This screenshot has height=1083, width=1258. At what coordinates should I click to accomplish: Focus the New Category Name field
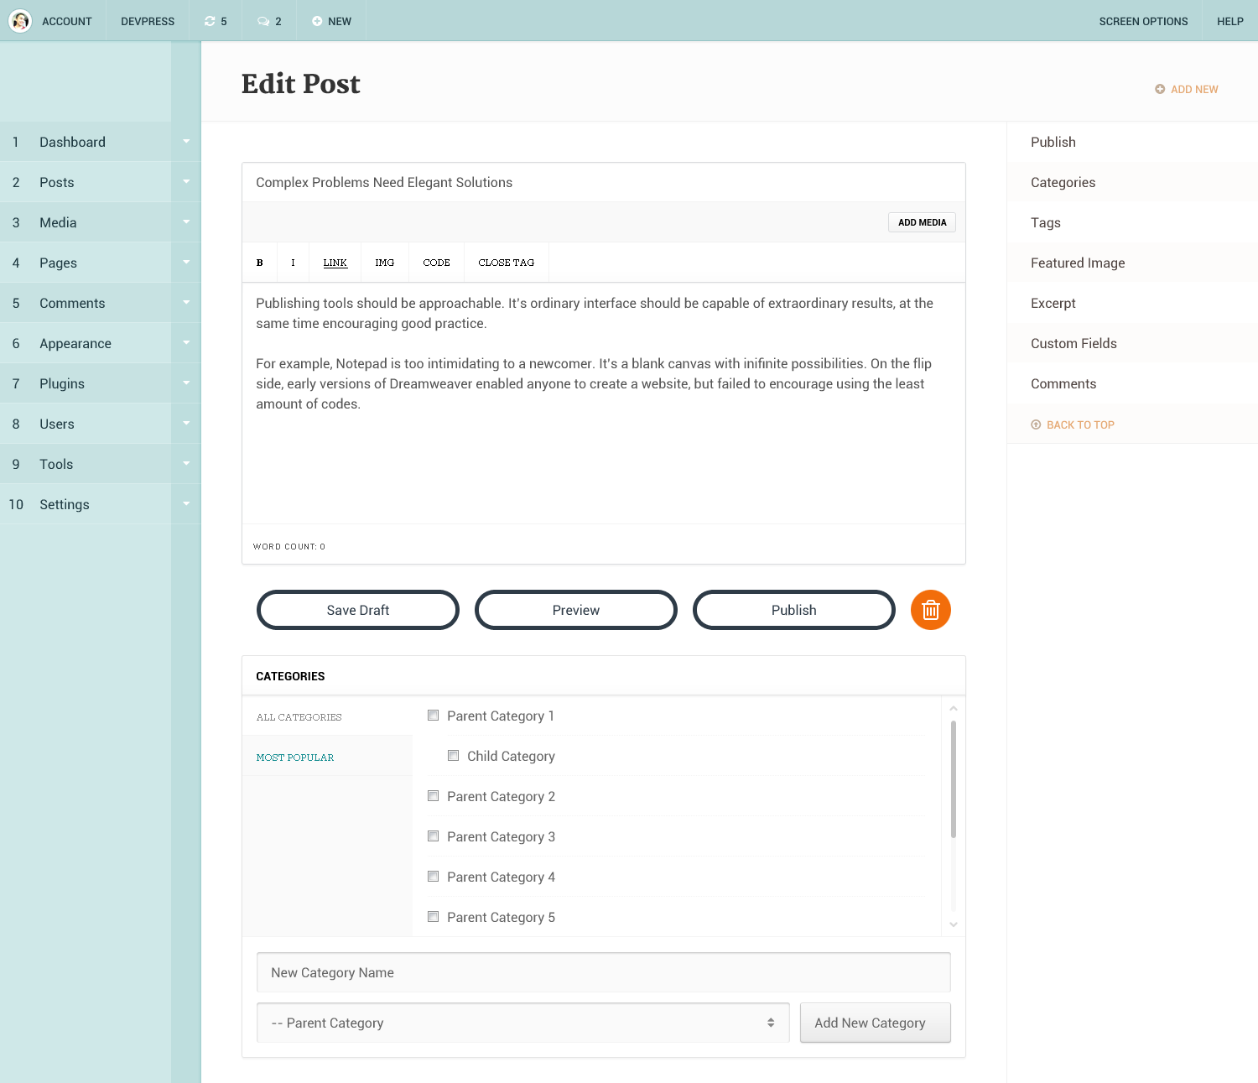[x=604, y=972]
